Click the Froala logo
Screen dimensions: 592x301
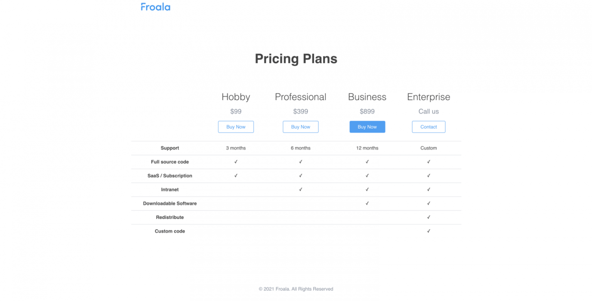click(155, 7)
